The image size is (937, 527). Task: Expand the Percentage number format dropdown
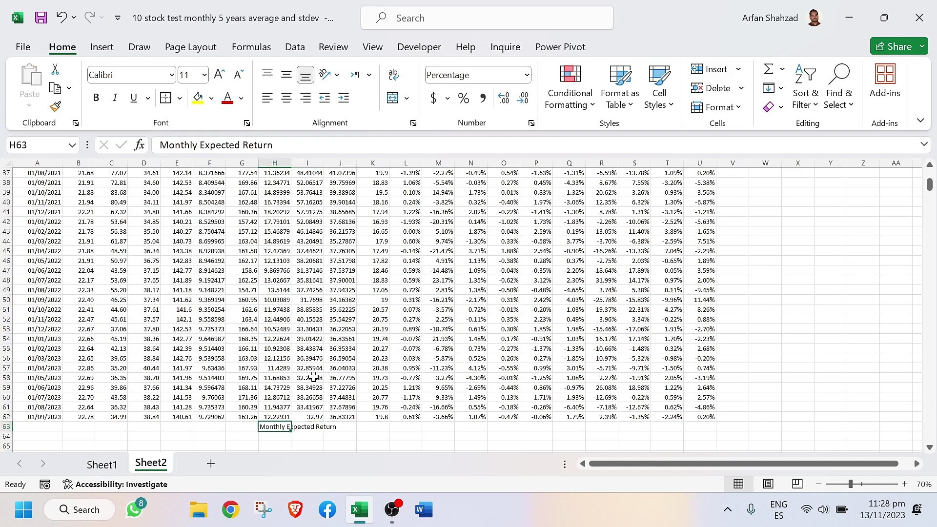pos(527,75)
